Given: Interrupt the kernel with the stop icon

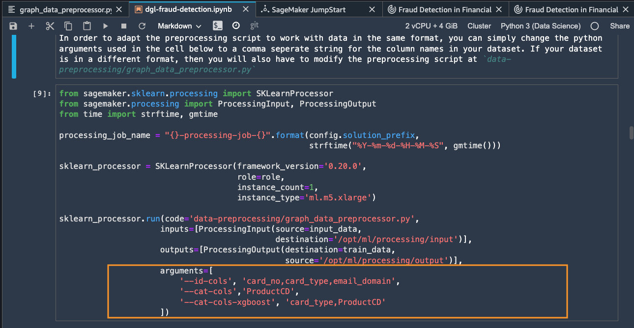Looking at the screenshot, I should pos(124,26).
